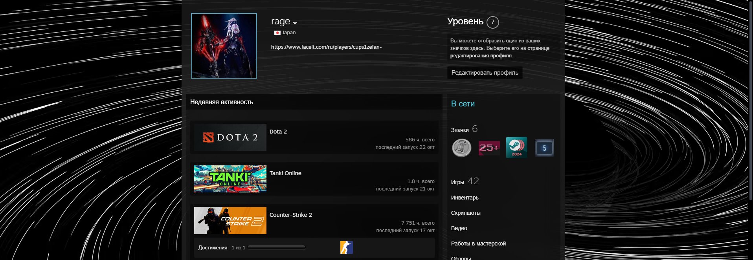Open the Dota 2 game banner
The width and height of the screenshot is (753, 260).
(x=230, y=137)
